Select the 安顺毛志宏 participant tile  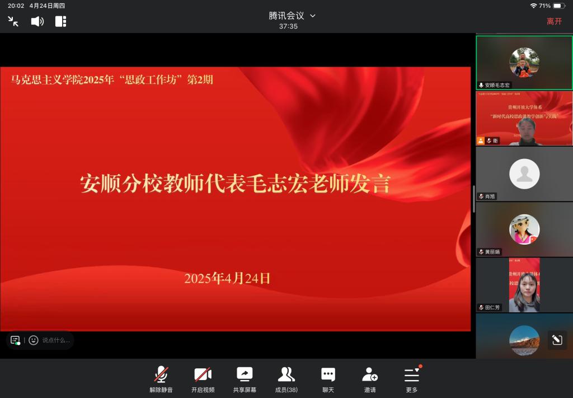click(524, 63)
